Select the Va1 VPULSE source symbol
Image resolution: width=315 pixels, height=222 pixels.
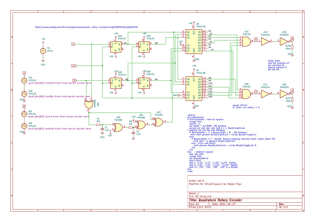(25, 80)
